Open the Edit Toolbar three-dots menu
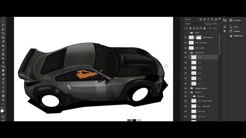Viewport: 246px width, 138px height. (3, 104)
